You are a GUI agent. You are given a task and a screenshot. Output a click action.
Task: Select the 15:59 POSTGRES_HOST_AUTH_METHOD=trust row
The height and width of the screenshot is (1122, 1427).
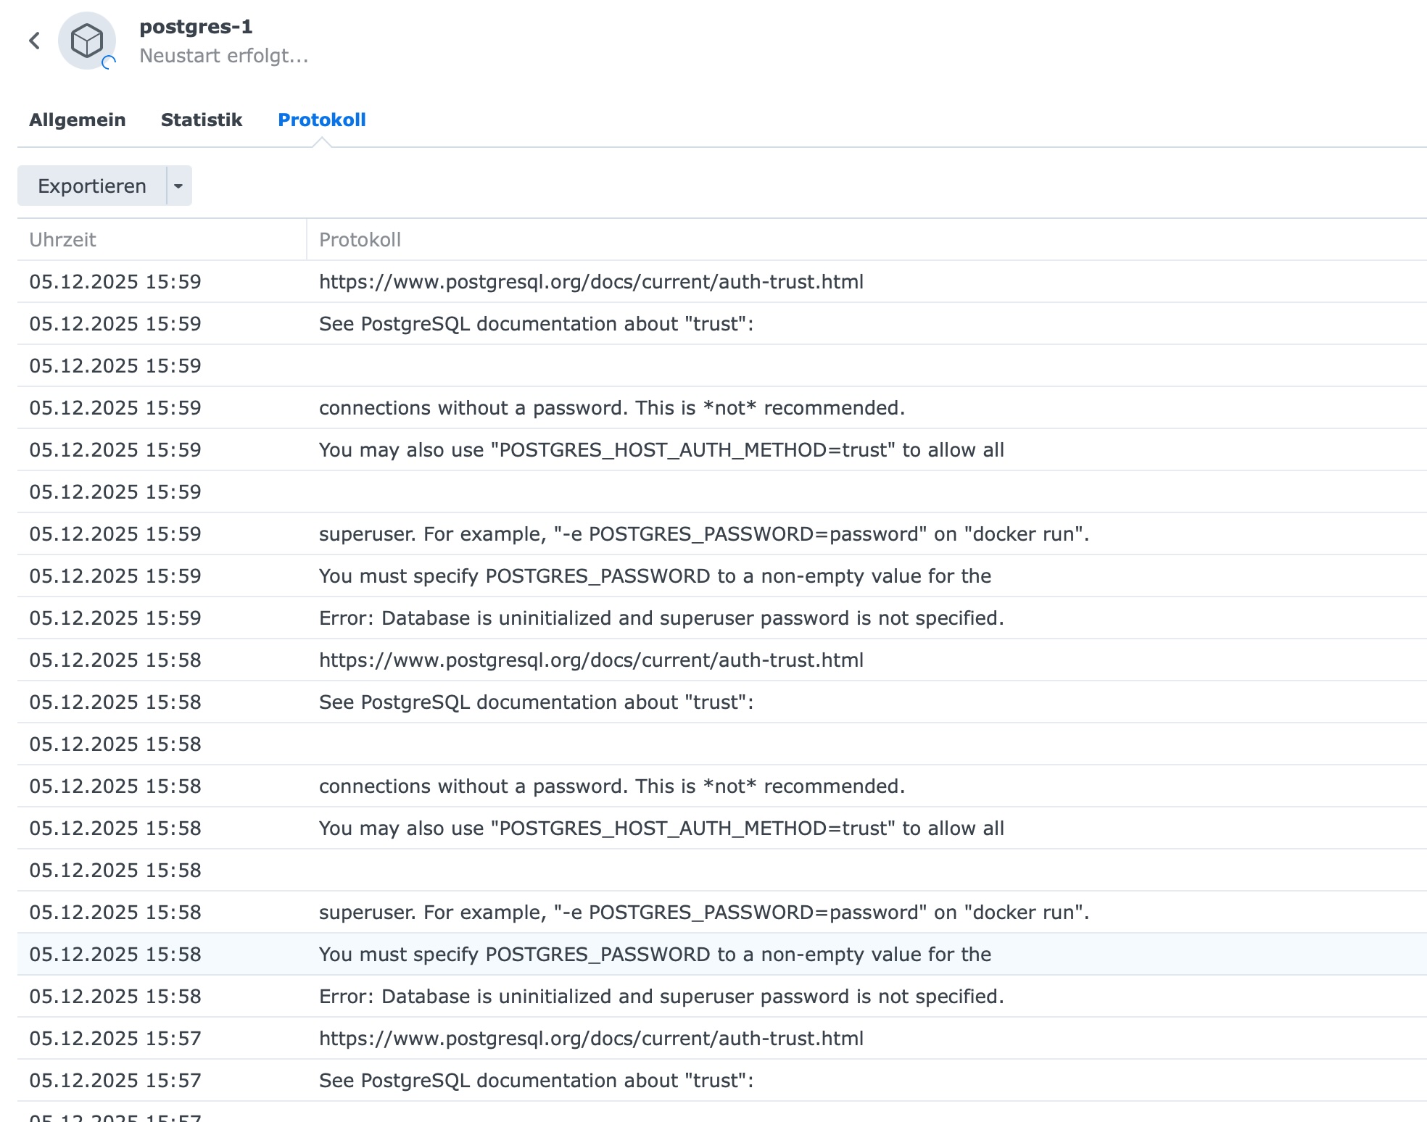coord(661,450)
